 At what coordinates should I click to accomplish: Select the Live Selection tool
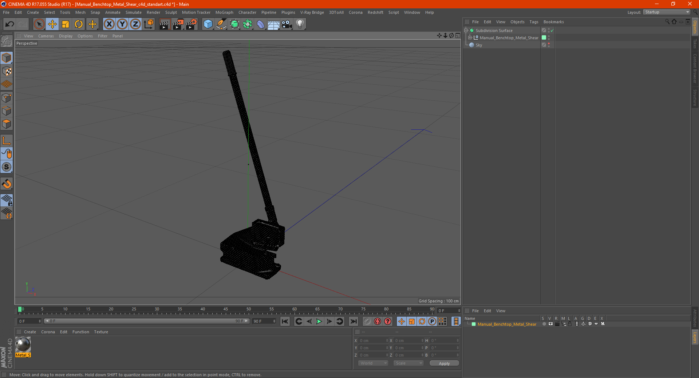[x=39, y=24]
